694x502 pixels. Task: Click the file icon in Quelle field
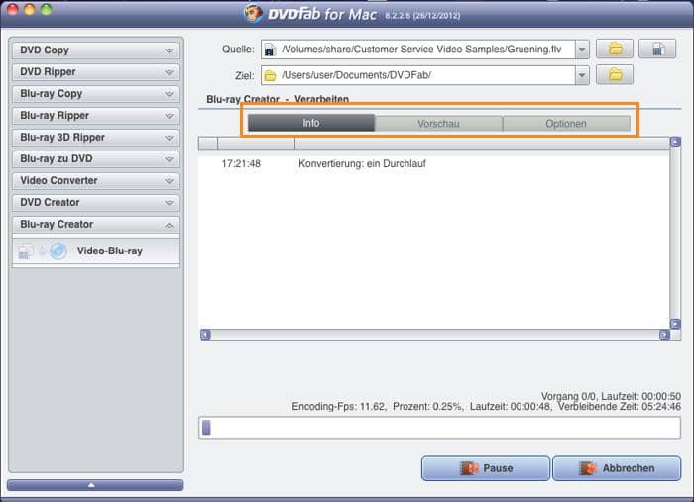click(x=270, y=50)
